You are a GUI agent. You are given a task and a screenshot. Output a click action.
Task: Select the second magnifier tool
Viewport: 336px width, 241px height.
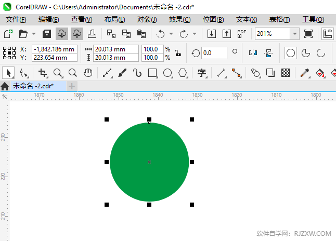tap(73, 73)
